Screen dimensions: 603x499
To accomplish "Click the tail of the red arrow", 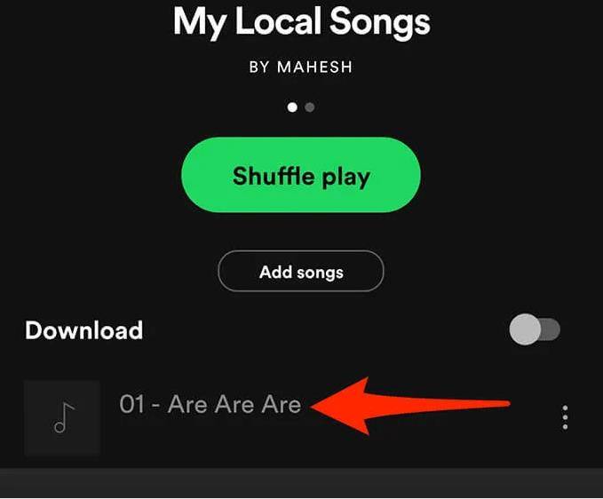I will click(x=480, y=404).
